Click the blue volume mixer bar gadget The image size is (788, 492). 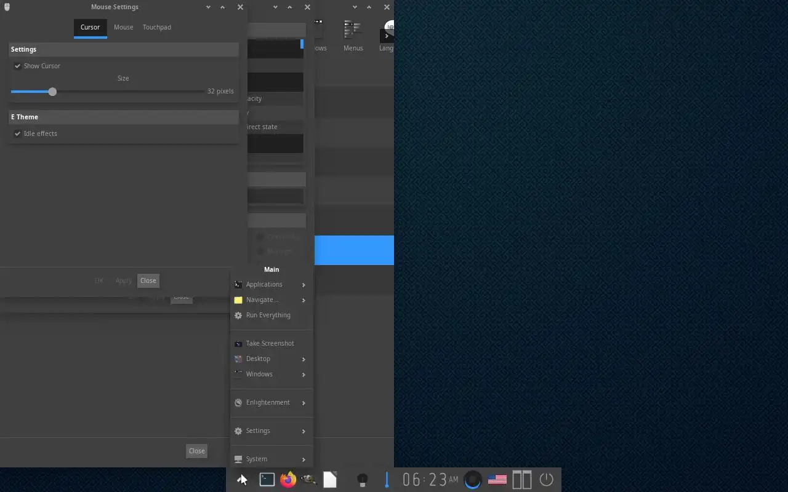[x=387, y=480]
